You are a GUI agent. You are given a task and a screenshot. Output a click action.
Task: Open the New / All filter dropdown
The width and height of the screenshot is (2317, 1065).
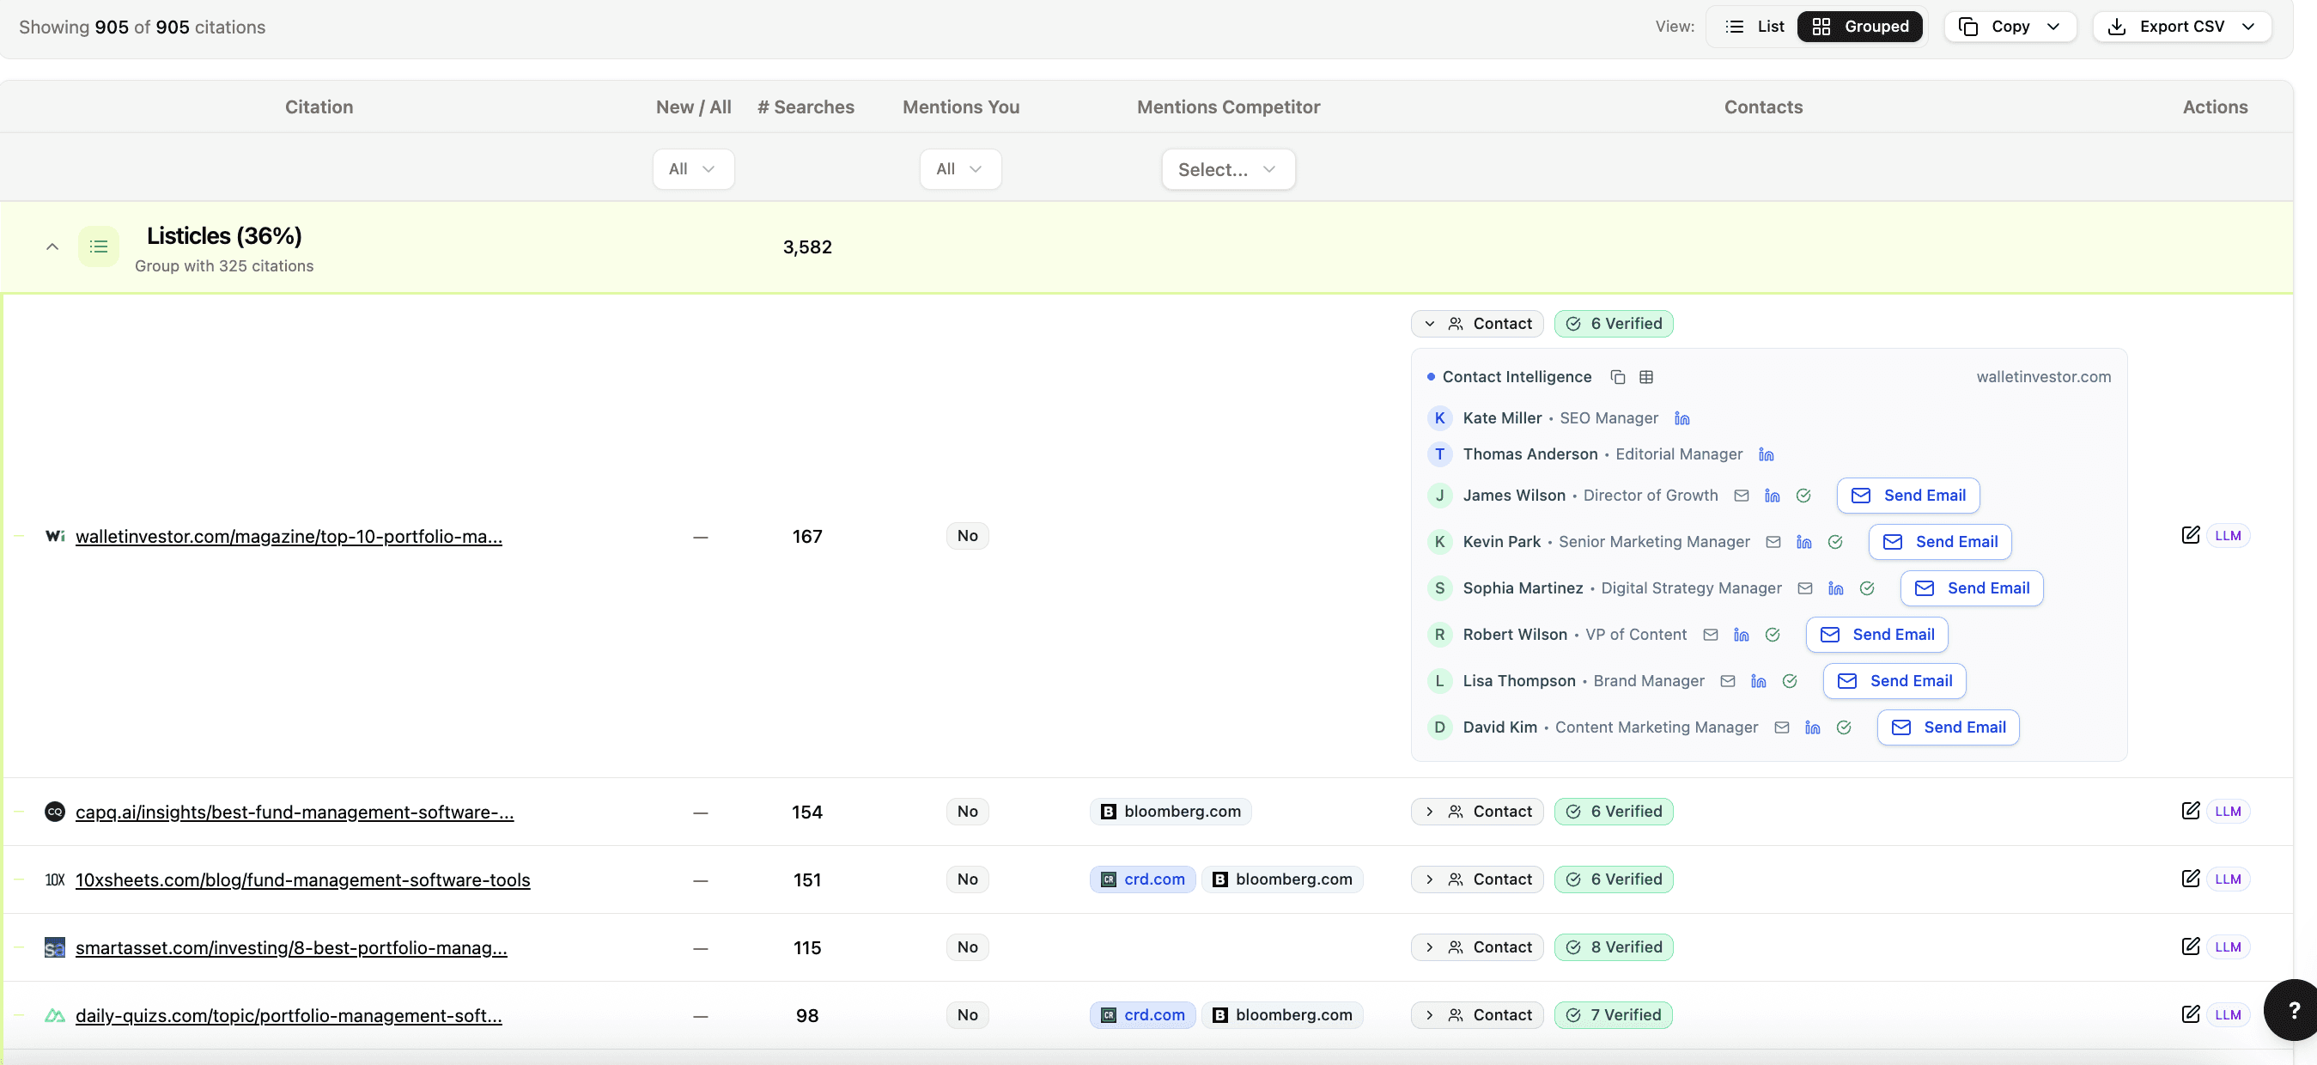(692, 169)
